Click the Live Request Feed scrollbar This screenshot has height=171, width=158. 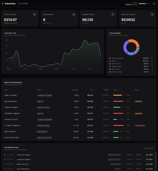[156, 162]
